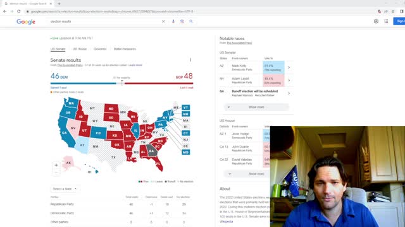Click the browser back arrow

4,11
